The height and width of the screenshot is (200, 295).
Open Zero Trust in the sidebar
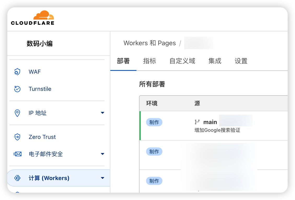(42, 137)
